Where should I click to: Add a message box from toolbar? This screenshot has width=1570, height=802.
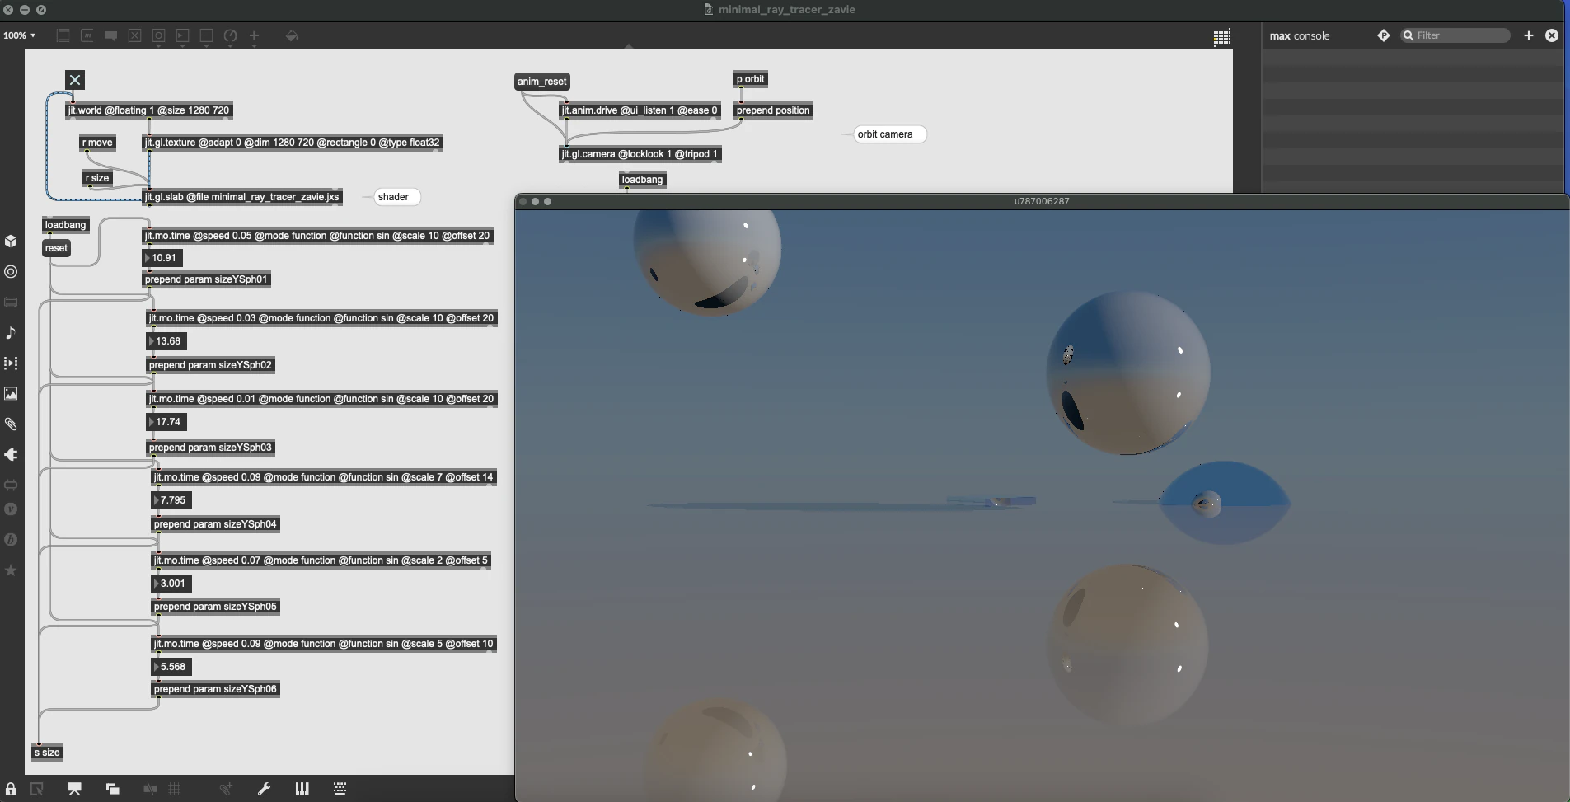(87, 35)
